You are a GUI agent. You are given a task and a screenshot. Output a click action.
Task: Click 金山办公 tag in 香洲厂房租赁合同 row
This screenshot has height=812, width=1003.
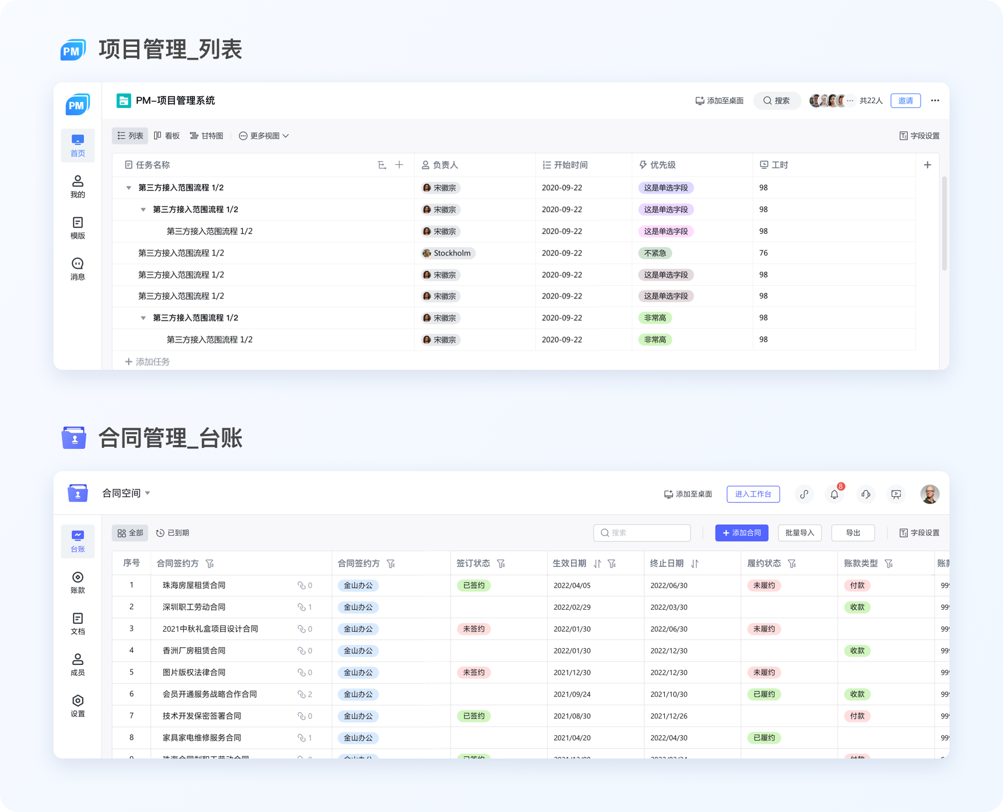(x=358, y=650)
